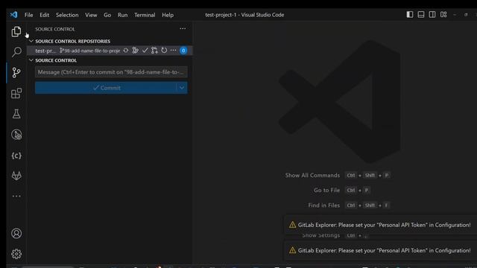This screenshot has height=268, width=477.
Task: Click the lower GitLab Explorer token warning notification
Action: point(381,250)
